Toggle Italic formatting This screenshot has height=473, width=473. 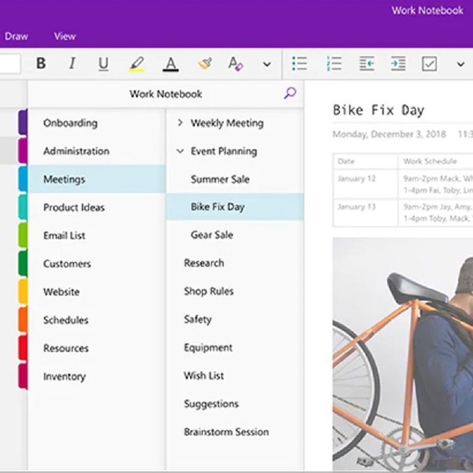pos(72,64)
